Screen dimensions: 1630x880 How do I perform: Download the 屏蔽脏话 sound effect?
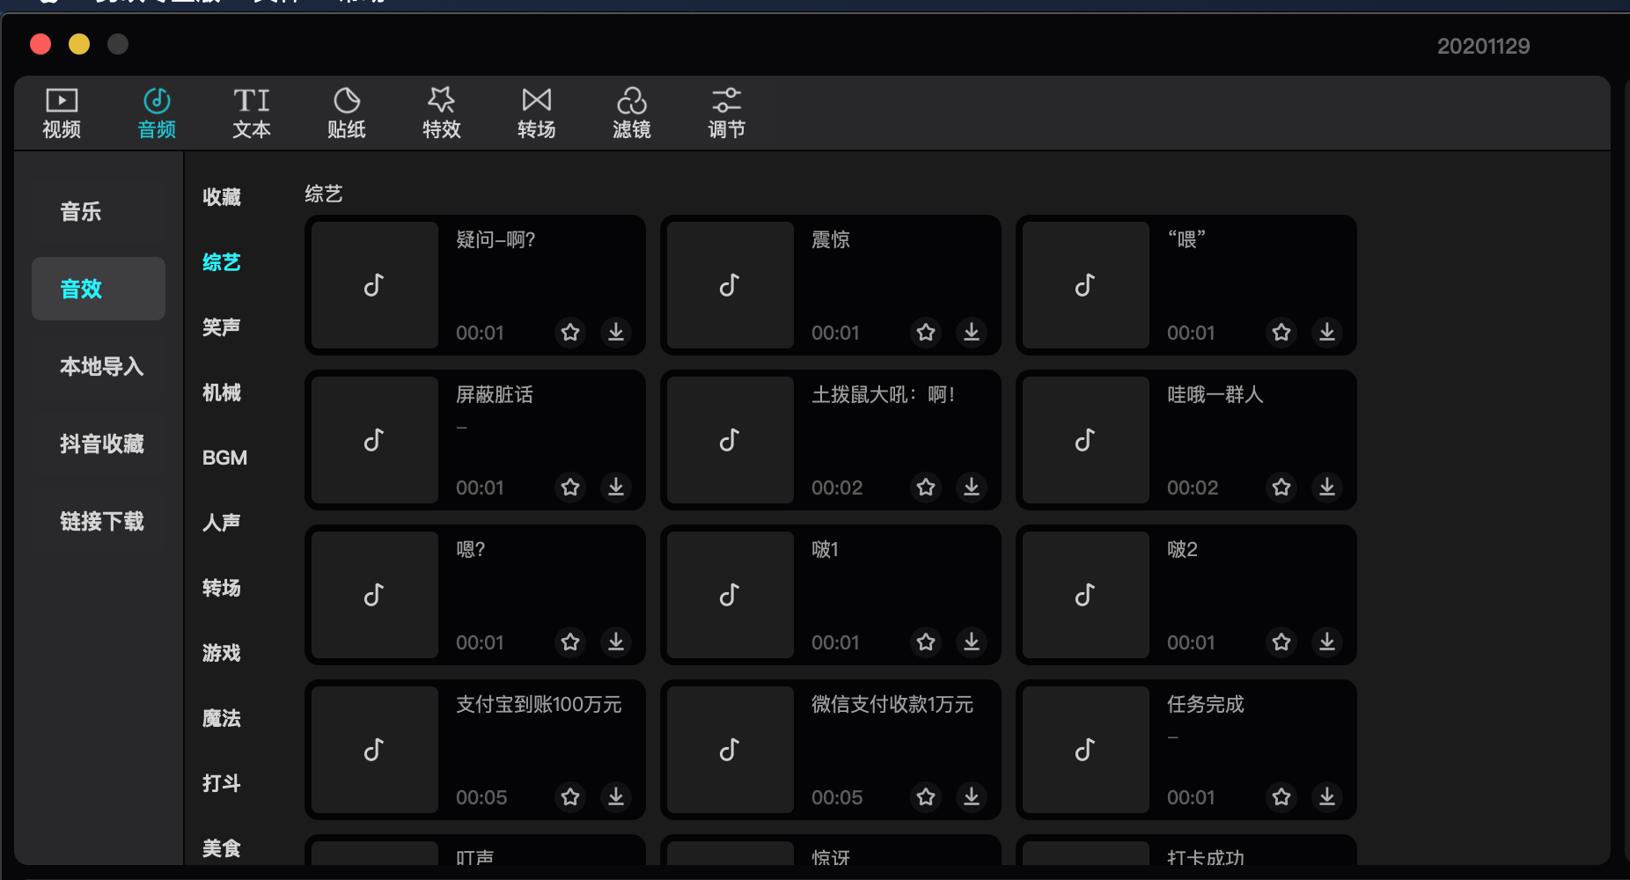coord(616,487)
